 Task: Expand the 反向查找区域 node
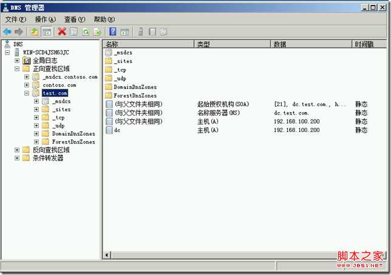[x=17, y=150]
